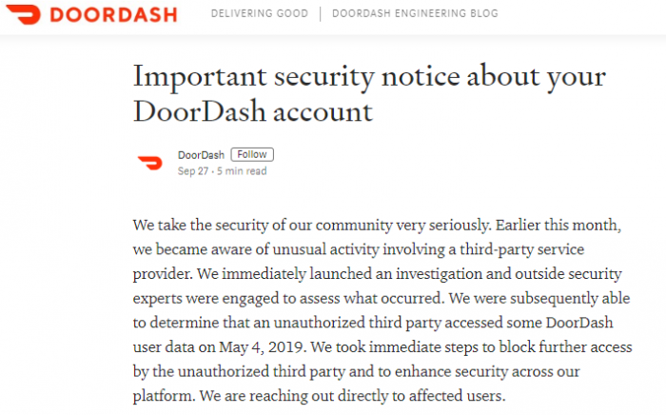Open the DoorDash author name link

pos(201,155)
